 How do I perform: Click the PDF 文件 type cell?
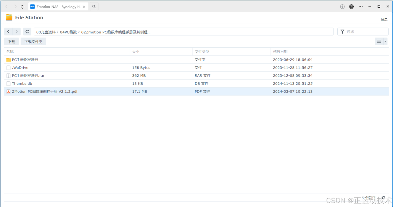[x=202, y=92]
